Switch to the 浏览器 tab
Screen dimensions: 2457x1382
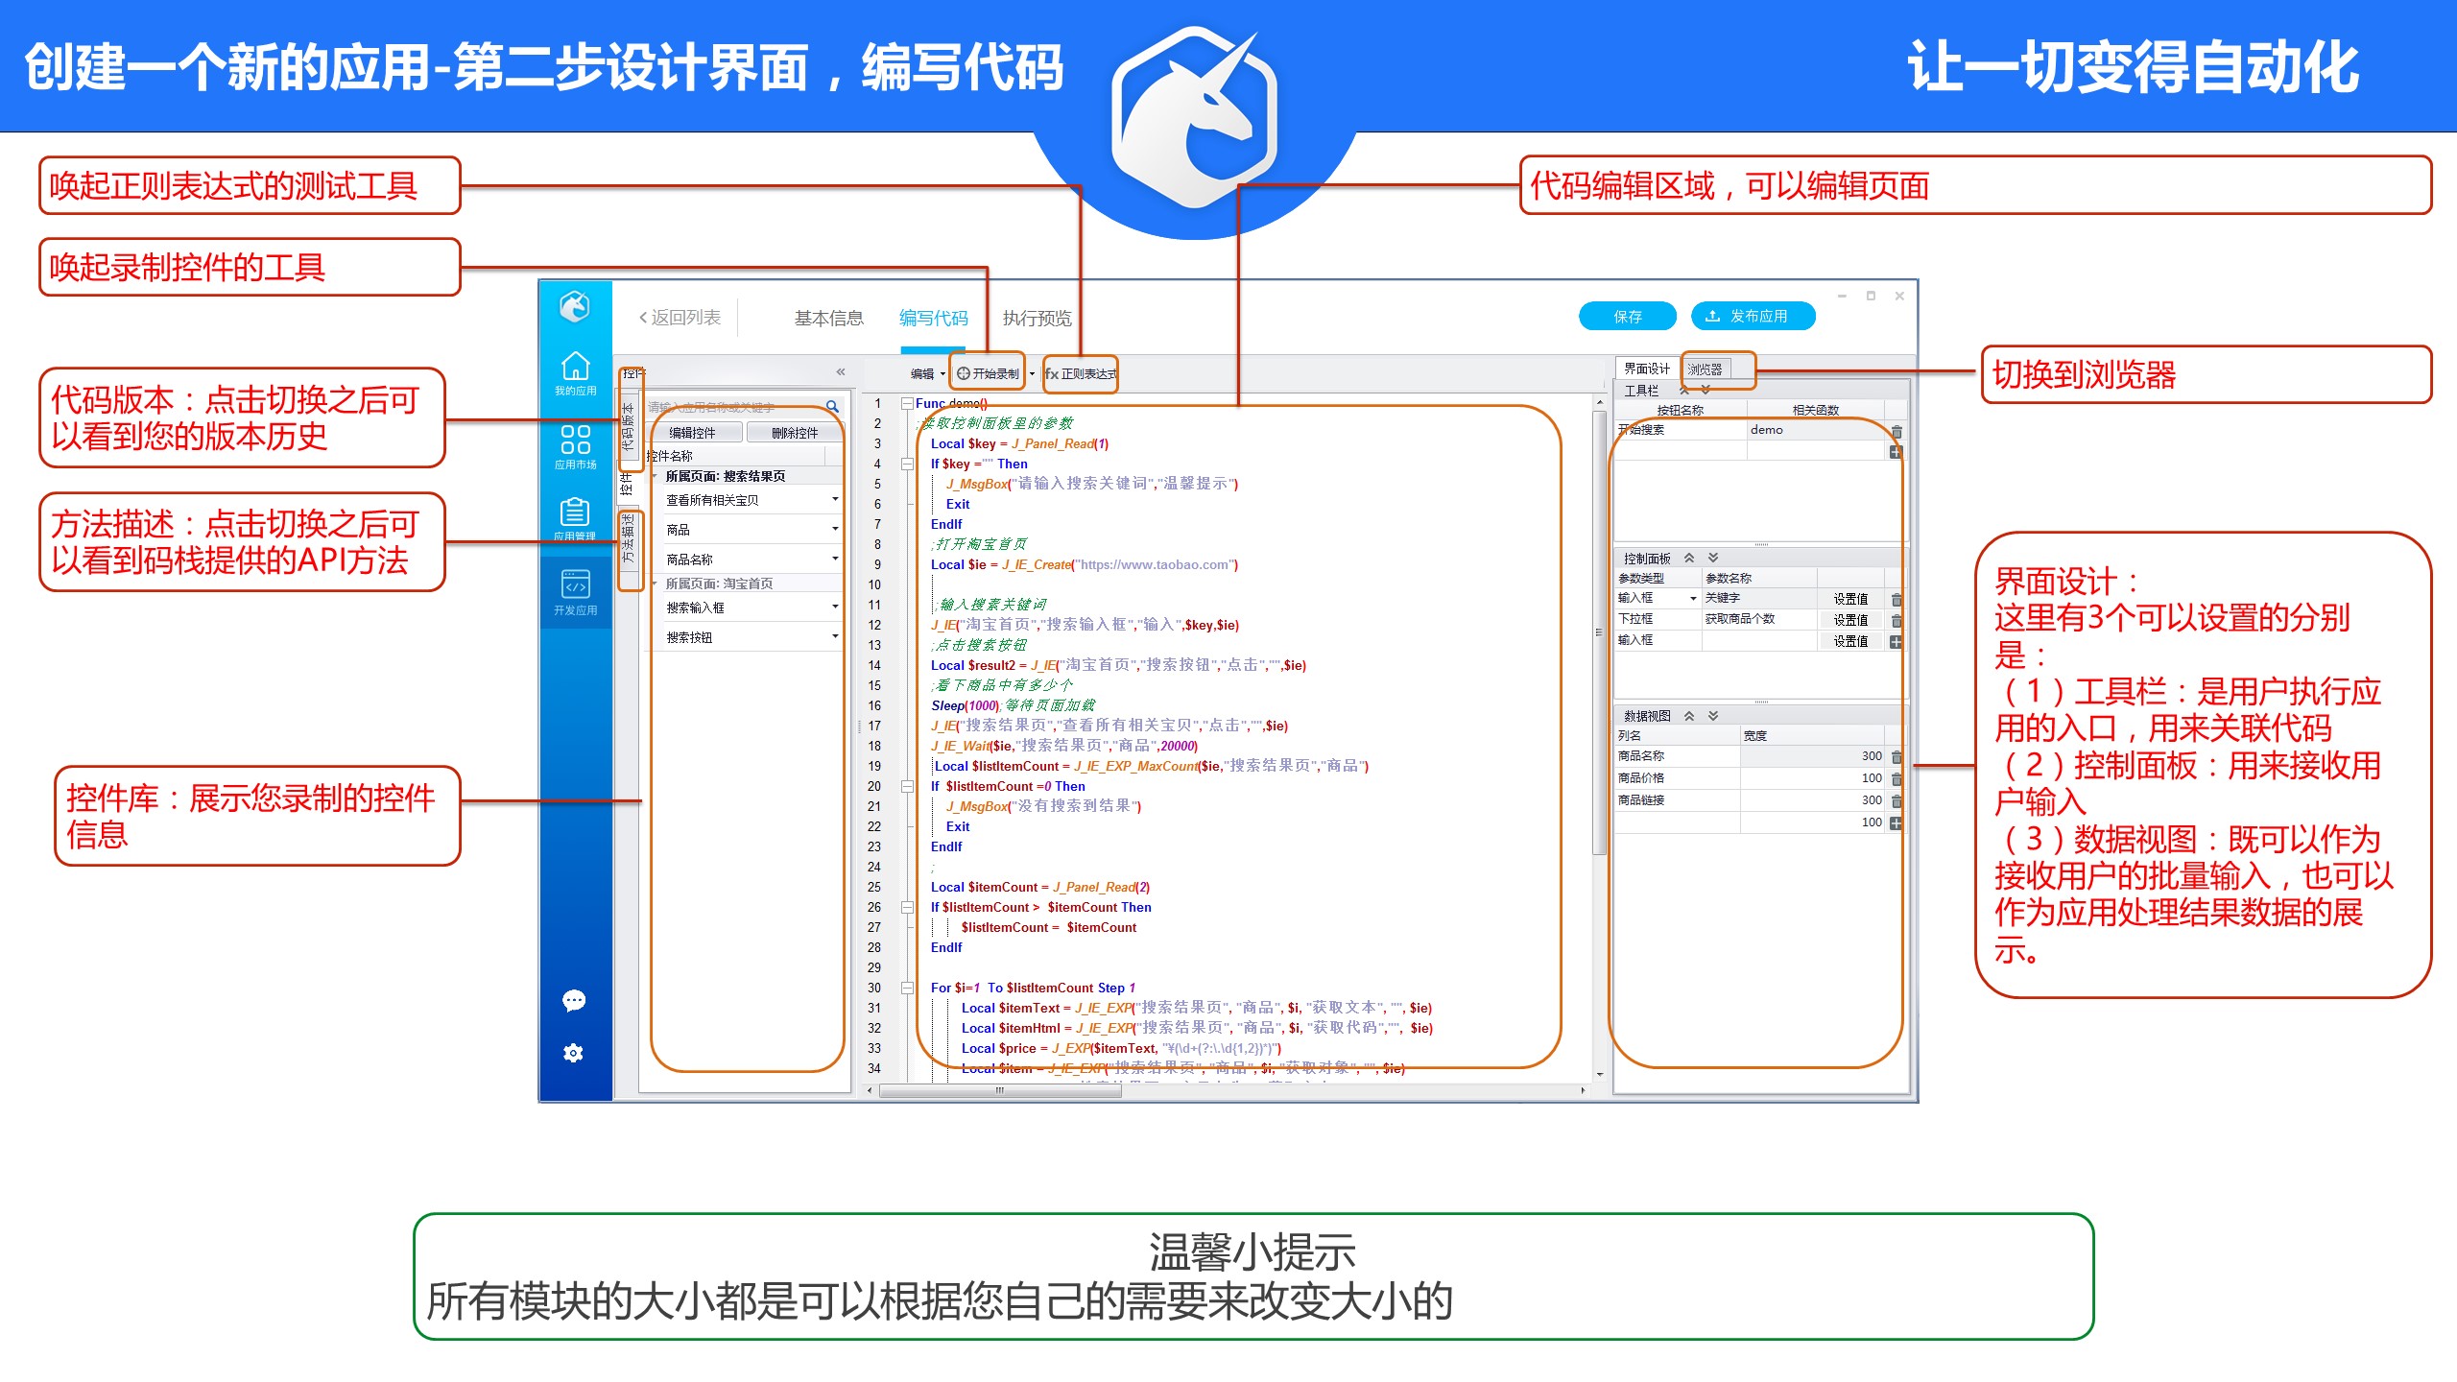tap(1705, 369)
